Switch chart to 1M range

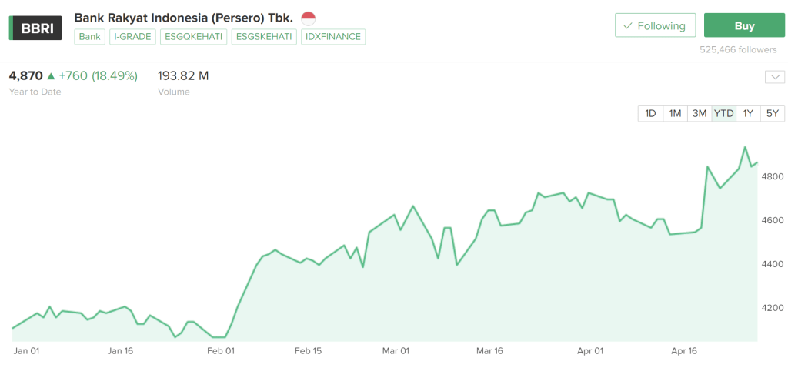click(x=675, y=113)
